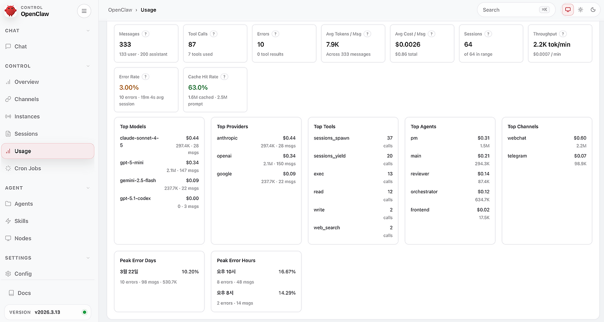This screenshot has height=322, width=604.
Task: Select the system theme monitor icon
Action: pyautogui.click(x=568, y=9)
